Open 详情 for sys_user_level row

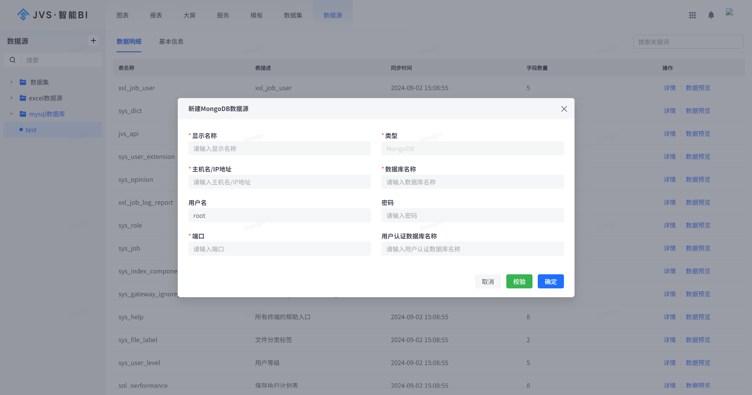pos(669,363)
